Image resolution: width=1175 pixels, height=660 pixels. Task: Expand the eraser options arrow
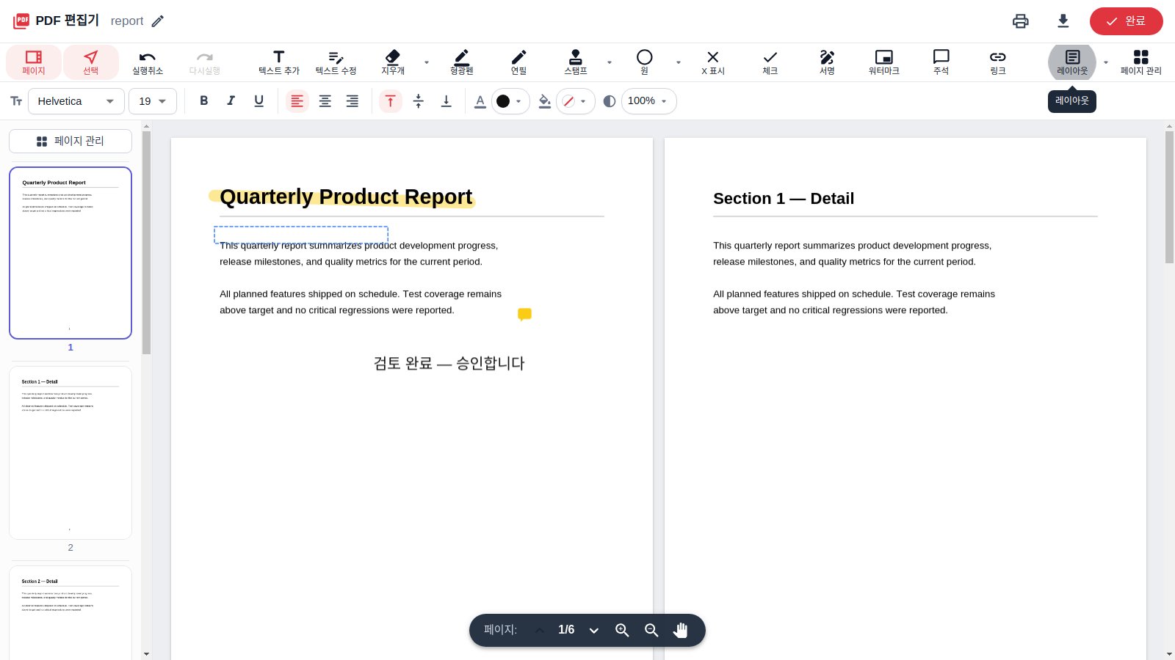pyautogui.click(x=427, y=62)
